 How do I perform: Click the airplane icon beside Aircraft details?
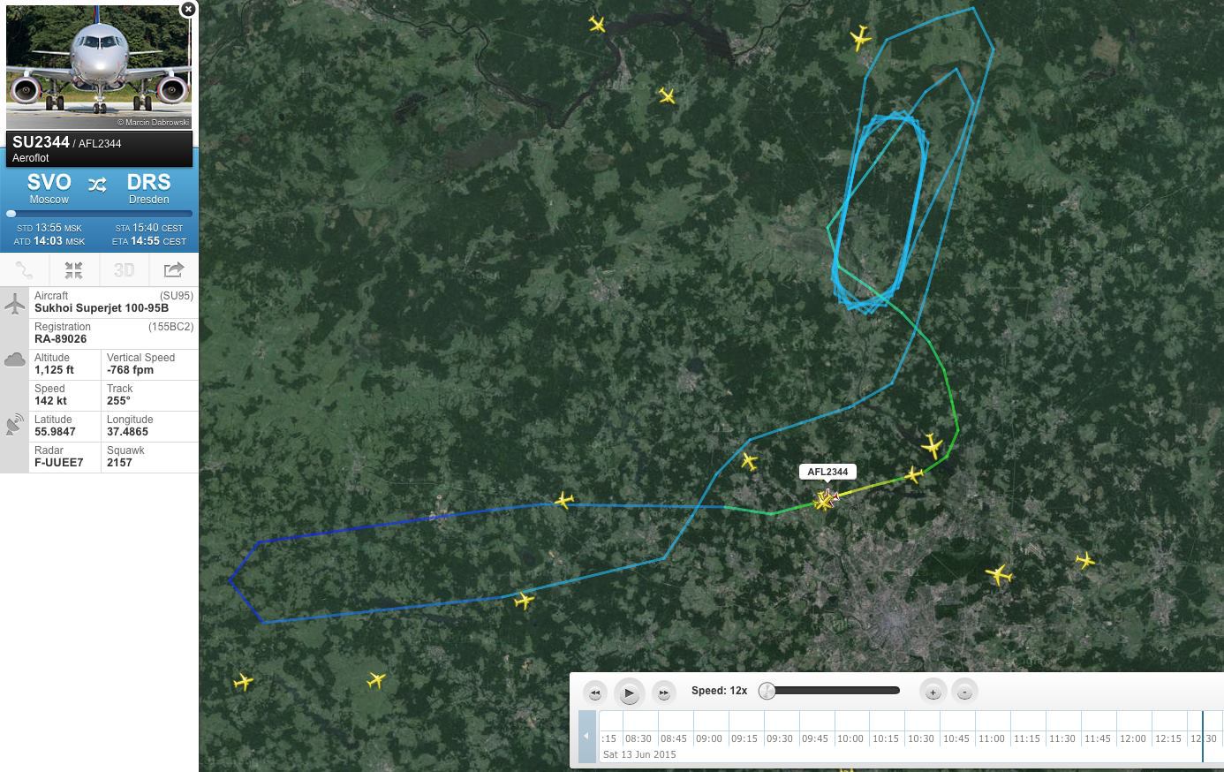click(15, 306)
